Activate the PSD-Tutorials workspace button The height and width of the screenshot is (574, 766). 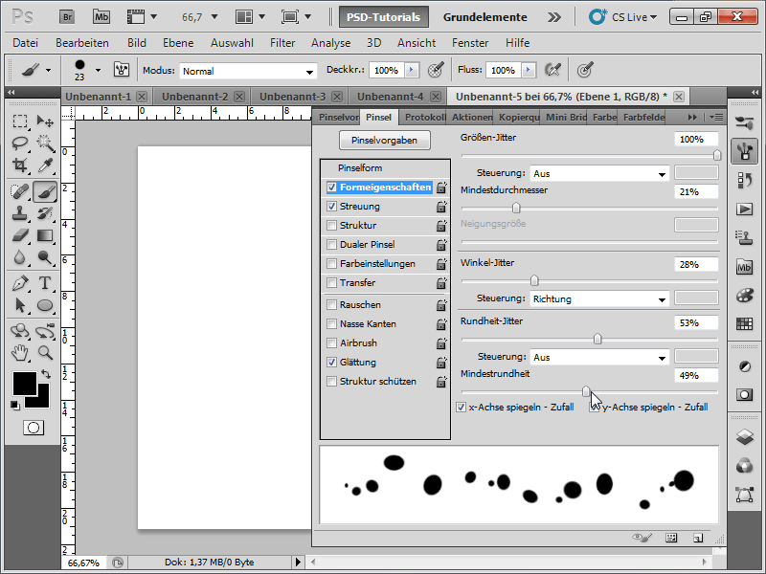click(384, 17)
